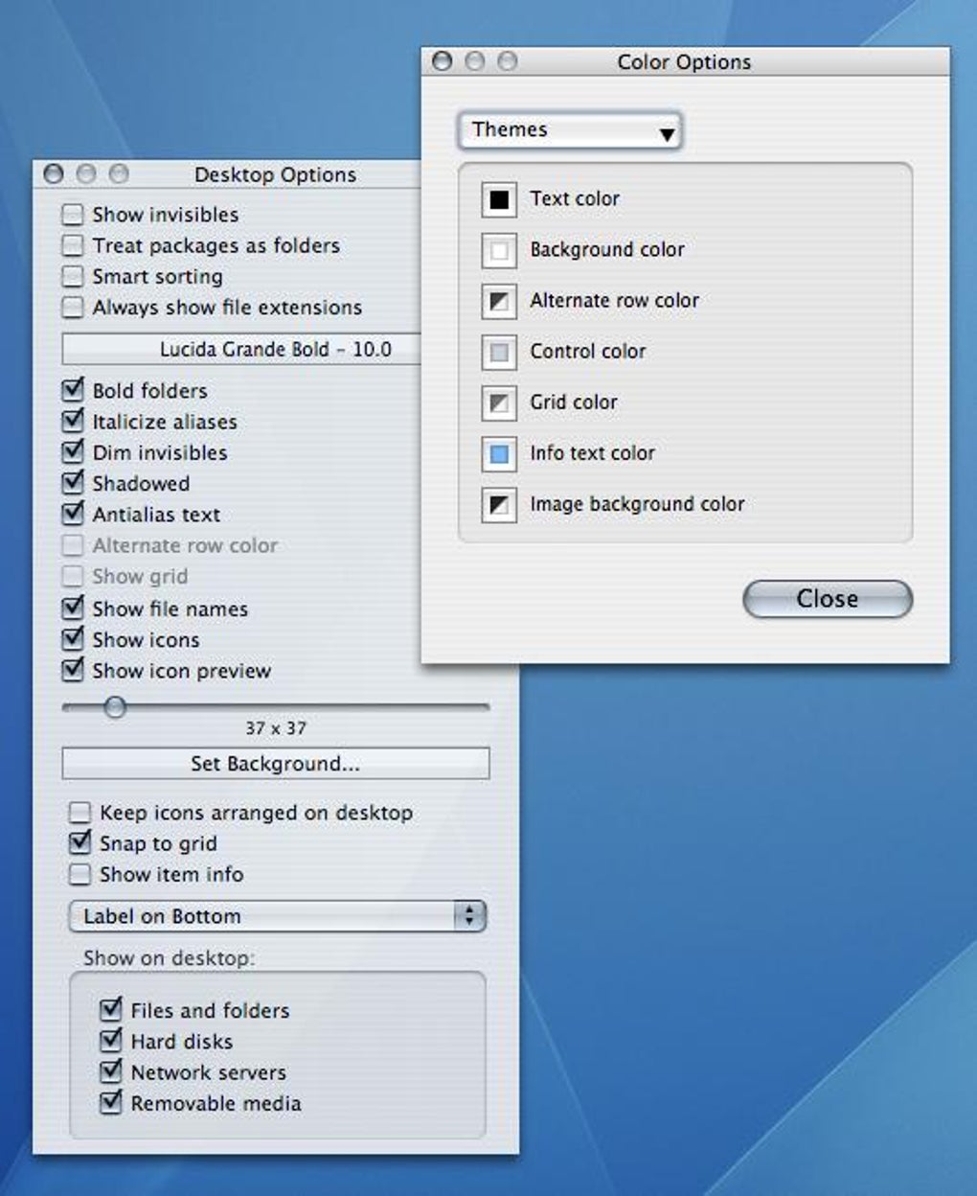
Task: Open the Themes dropdown
Action: click(x=570, y=130)
